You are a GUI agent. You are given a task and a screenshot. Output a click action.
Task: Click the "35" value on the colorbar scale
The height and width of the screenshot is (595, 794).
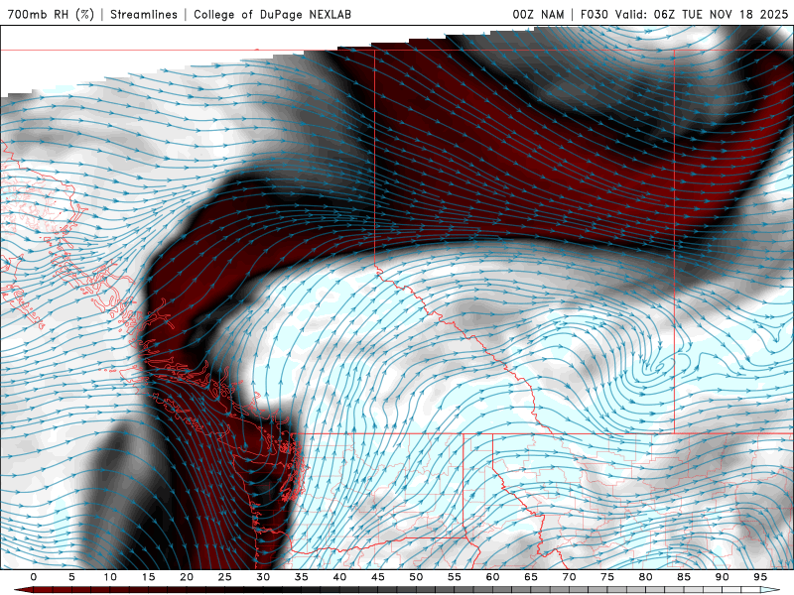pyautogui.click(x=302, y=577)
